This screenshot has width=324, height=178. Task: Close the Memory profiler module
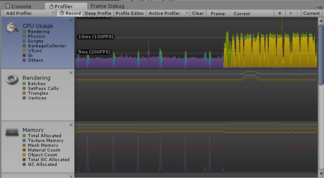(x=71, y=125)
